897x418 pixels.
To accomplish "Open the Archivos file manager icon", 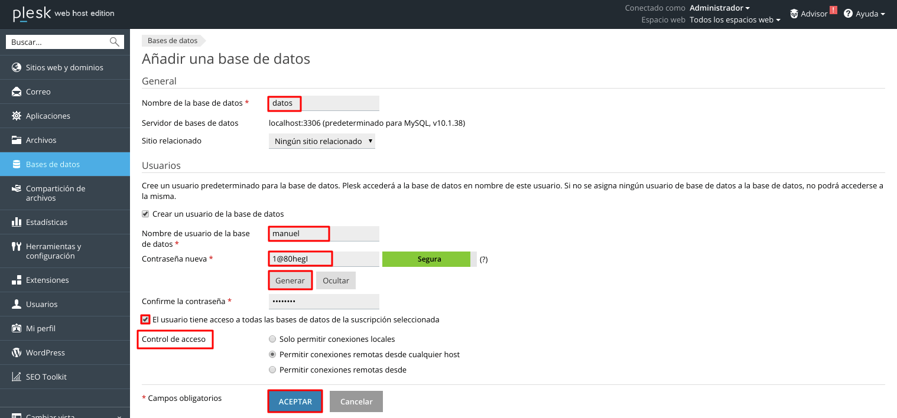I will [x=17, y=140].
